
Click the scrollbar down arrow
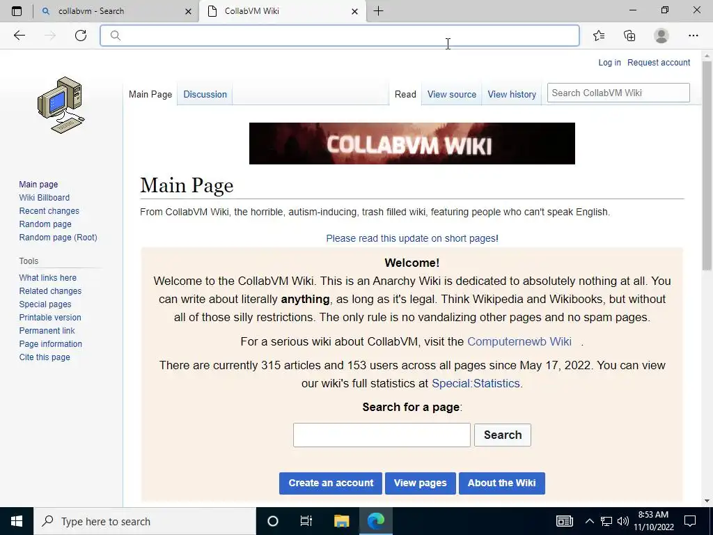click(x=707, y=501)
